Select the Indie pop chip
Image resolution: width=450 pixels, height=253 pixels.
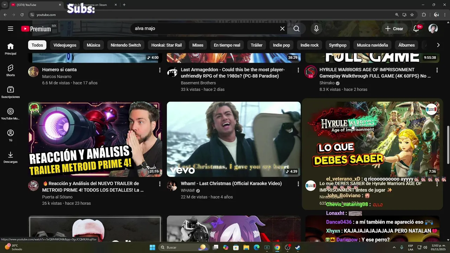click(282, 45)
